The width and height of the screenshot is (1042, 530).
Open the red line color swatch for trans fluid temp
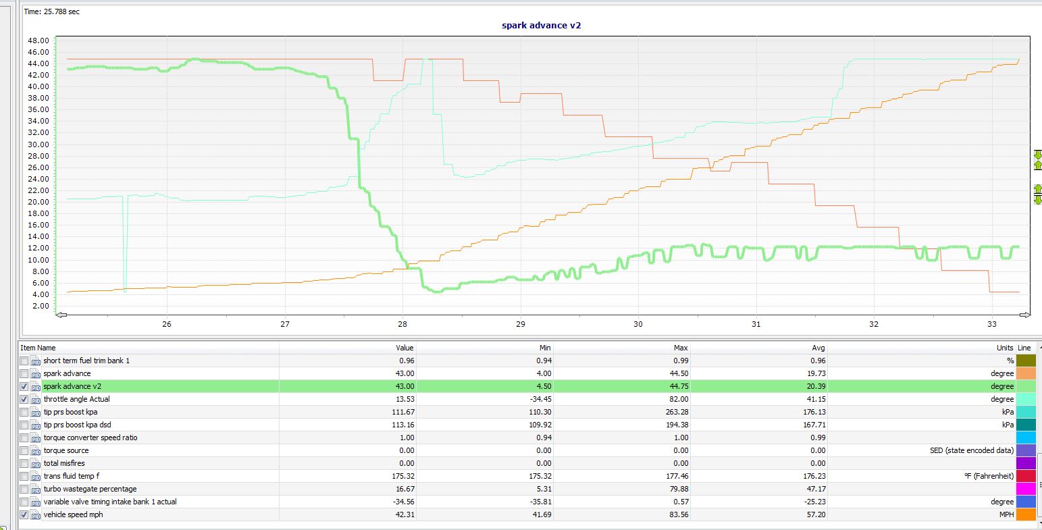(1026, 476)
